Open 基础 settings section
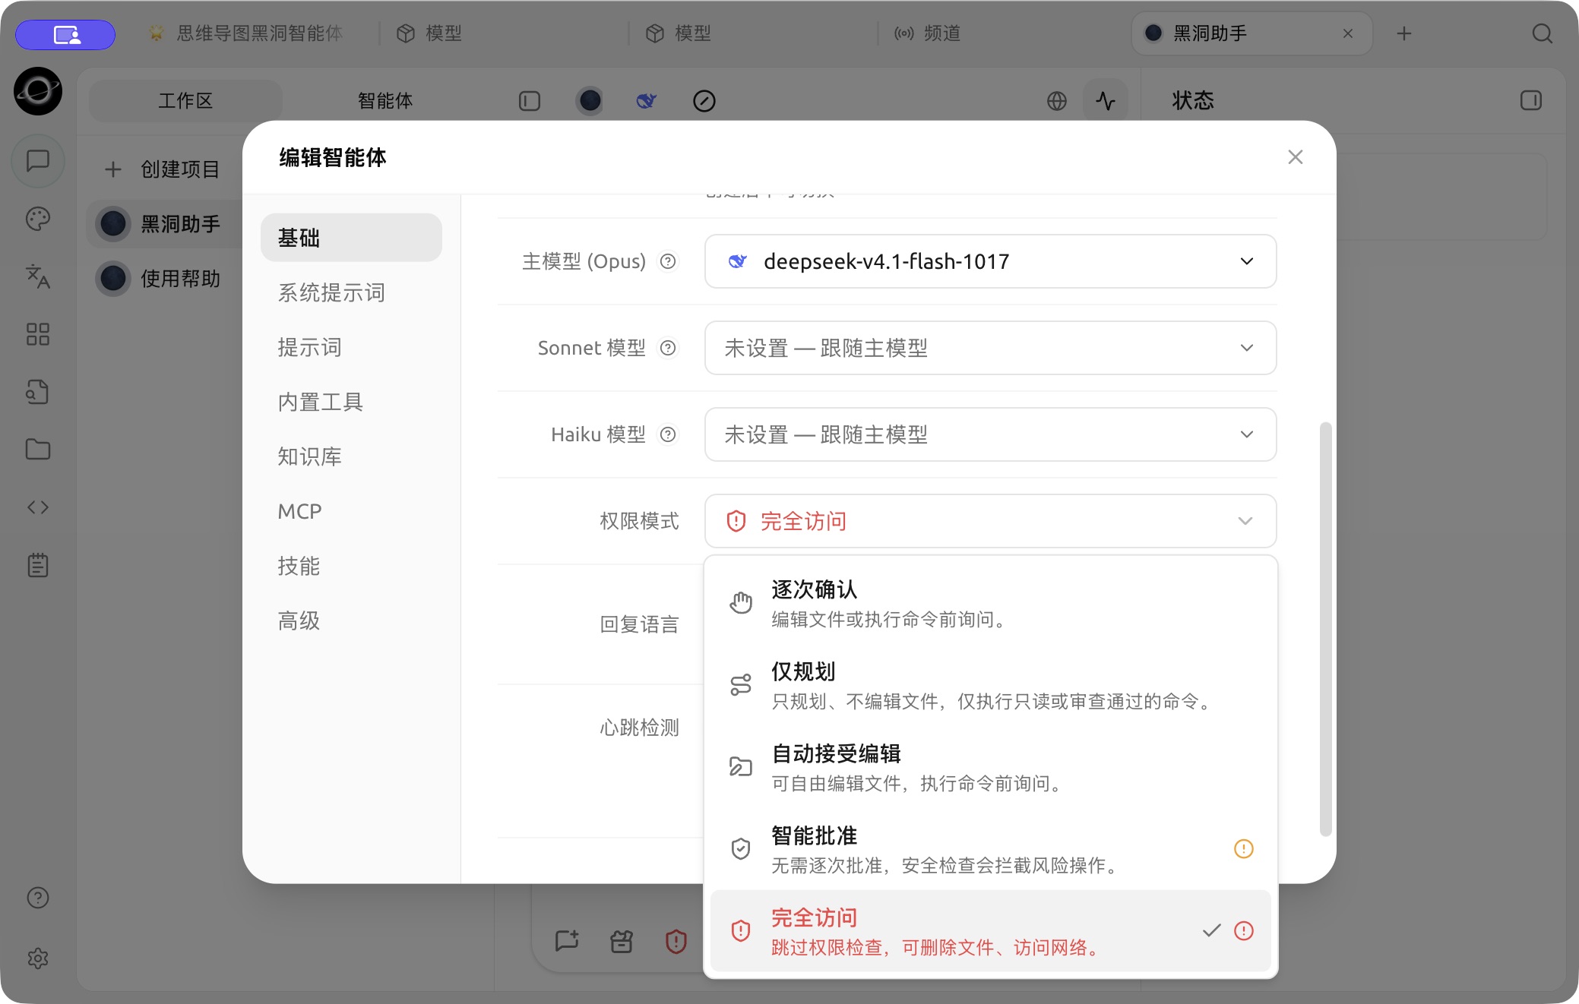The width and height of the screenshot is (1579, 1004). click(351, 238)
